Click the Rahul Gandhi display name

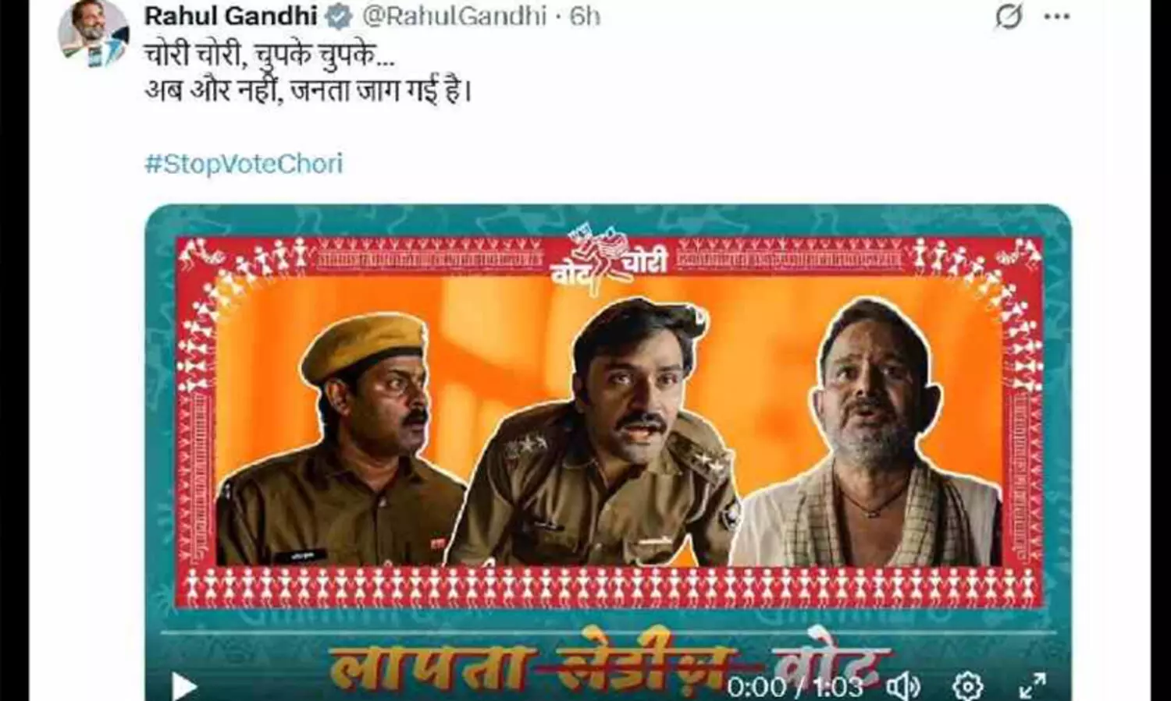230,16
